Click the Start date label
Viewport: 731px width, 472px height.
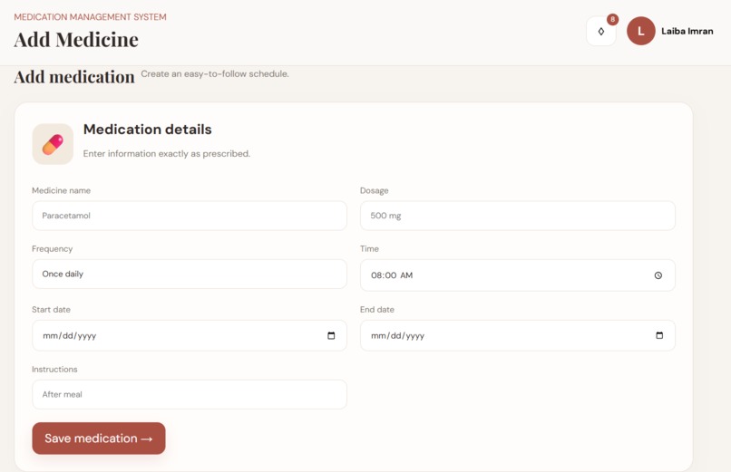click(51, 310)
